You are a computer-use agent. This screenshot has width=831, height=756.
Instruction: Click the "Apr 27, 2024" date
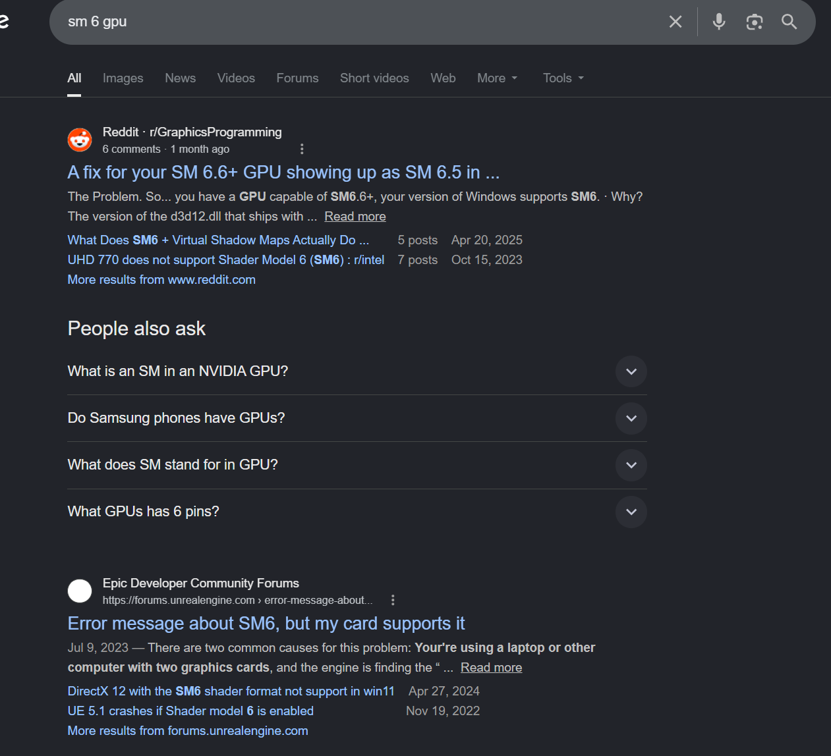(444, 691)
